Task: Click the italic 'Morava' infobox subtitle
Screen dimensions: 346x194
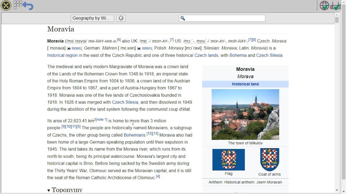Action: click(x=245, y=77)
